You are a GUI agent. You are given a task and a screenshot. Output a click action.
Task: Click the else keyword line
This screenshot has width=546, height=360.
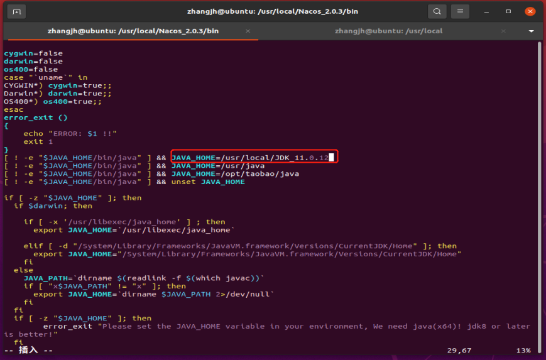[23, 270]
